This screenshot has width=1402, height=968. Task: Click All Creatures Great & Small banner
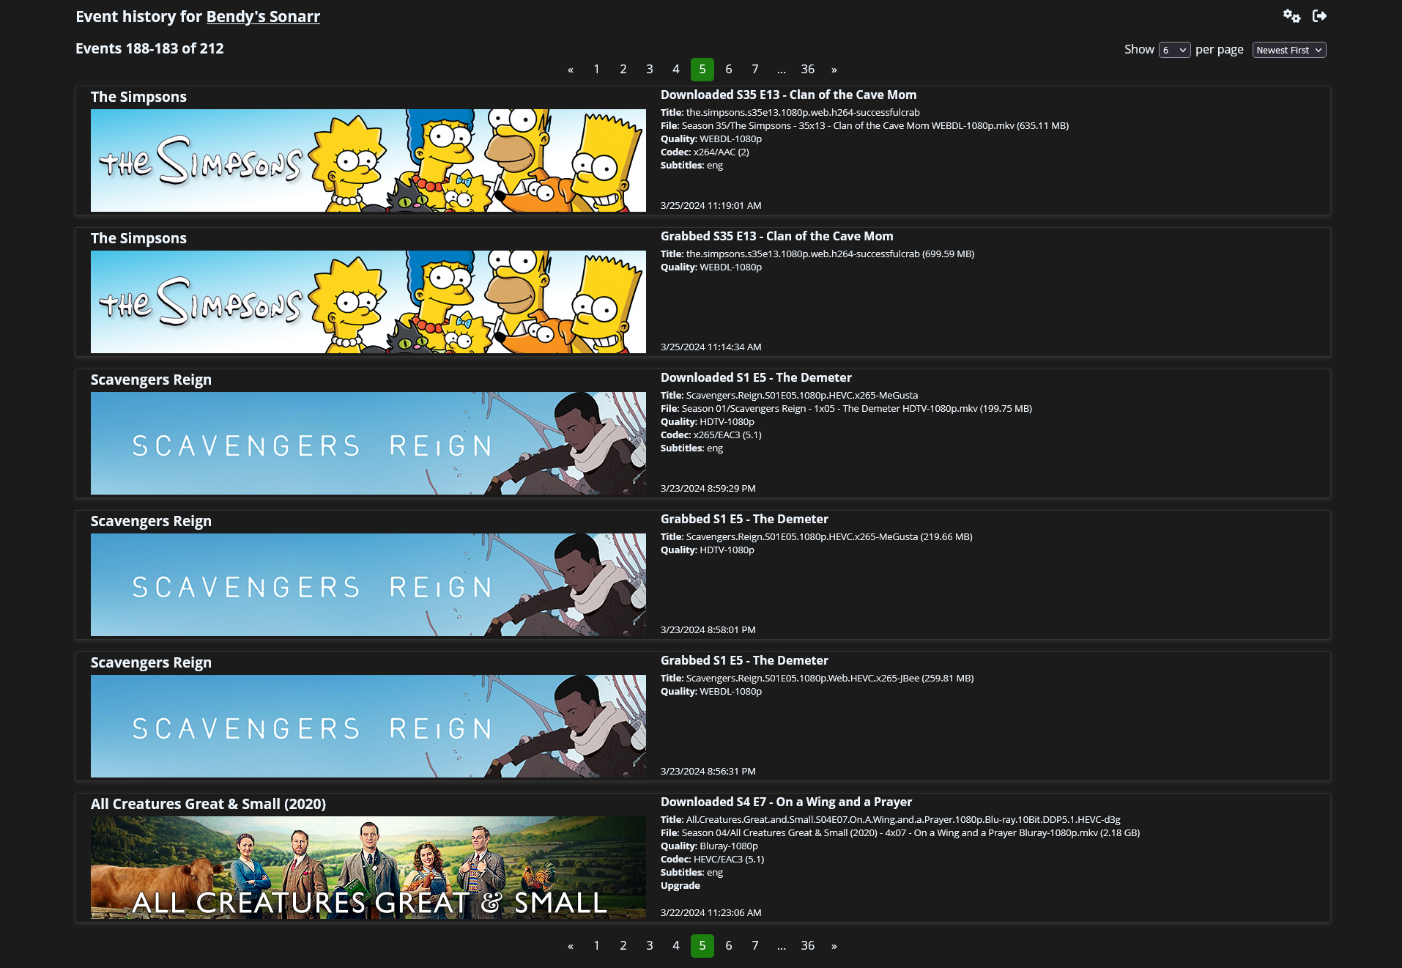pos(368,868)
